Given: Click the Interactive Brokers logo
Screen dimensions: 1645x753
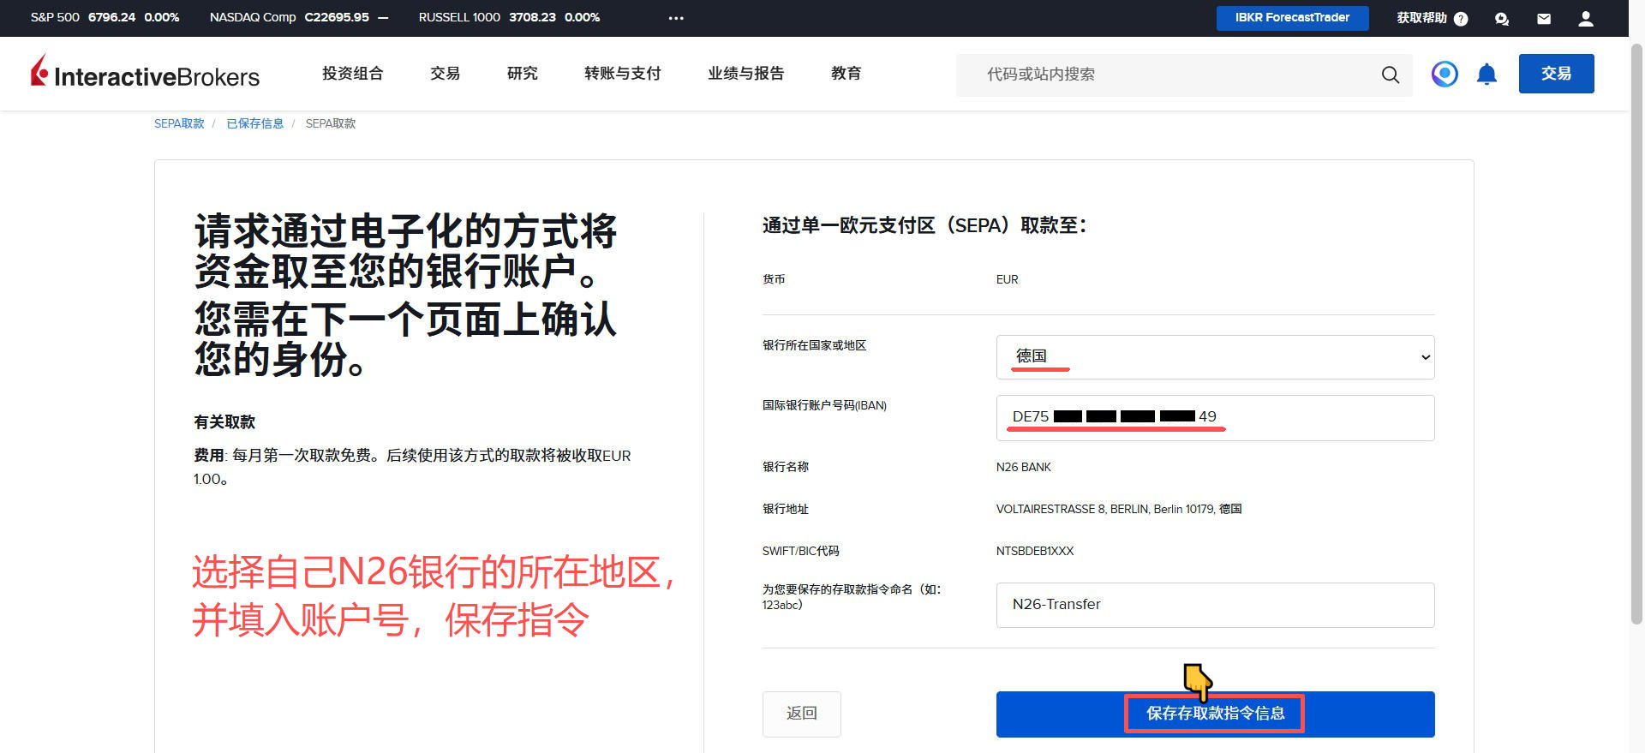Looking at the screenshot, I should (x=145, y=74).
